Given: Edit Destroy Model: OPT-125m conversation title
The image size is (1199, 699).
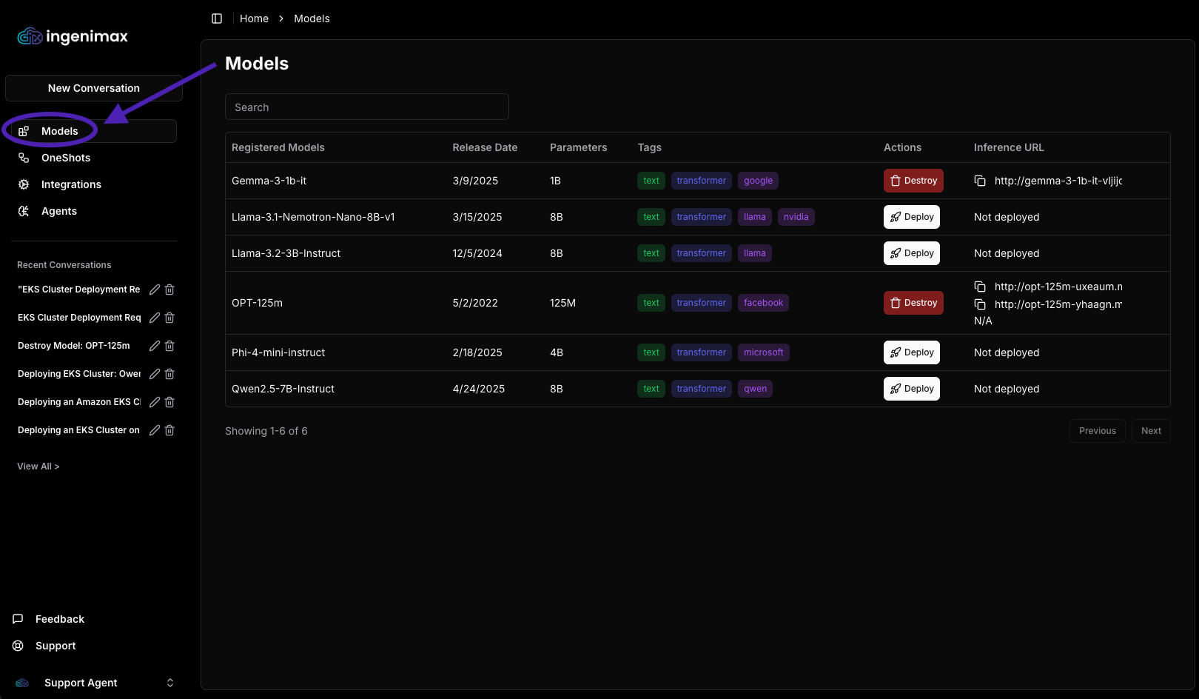Looking at the screenshot, I should pos(155,346).
